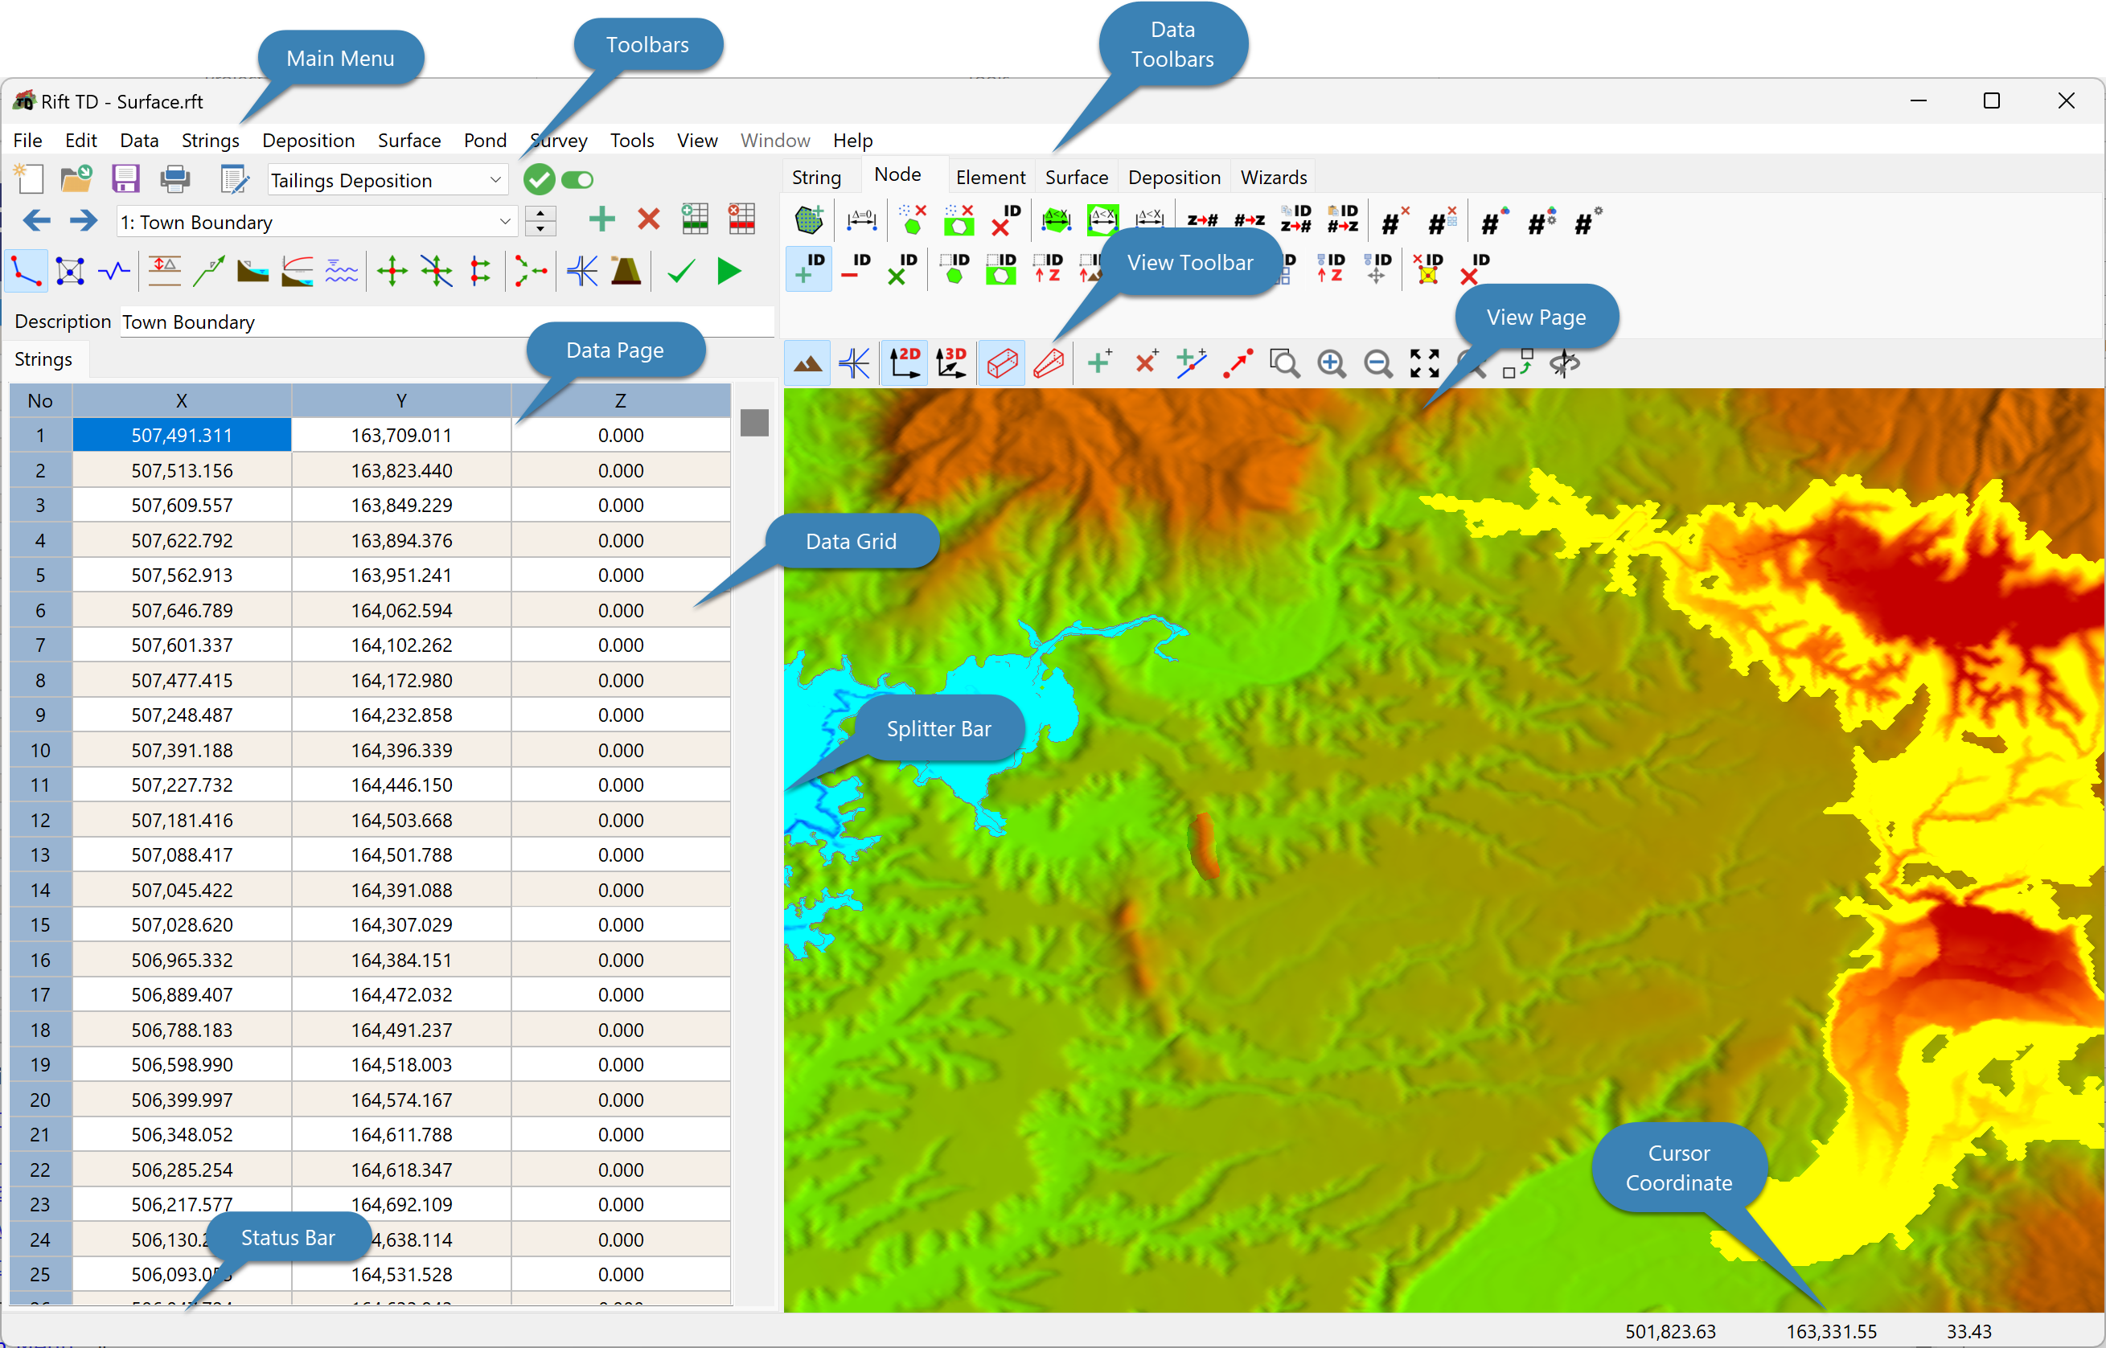Click the blue back arrow
The width and height of the screenshot is (2106, 1348).
click(x=37, y=220)
